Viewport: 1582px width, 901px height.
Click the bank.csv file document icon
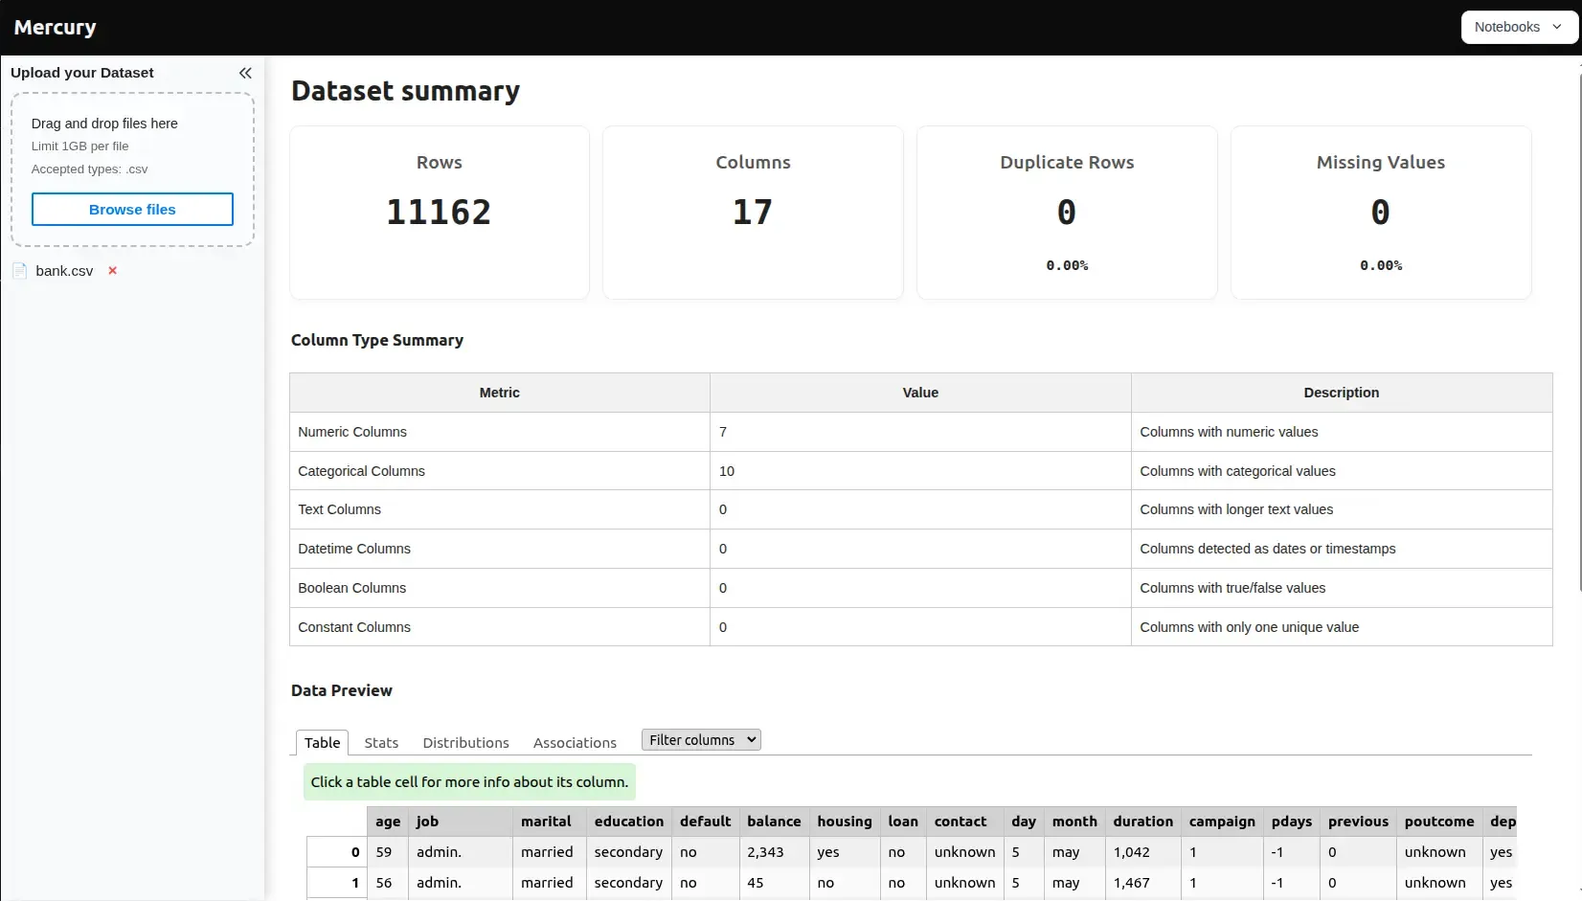pos(19,271)
